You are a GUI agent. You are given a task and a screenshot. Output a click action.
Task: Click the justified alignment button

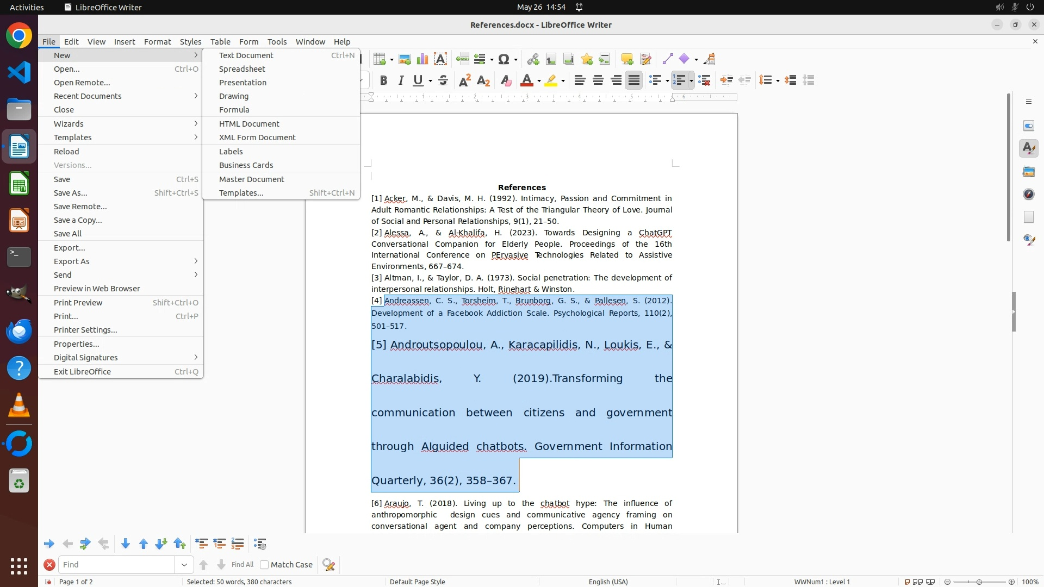point(634,80)
